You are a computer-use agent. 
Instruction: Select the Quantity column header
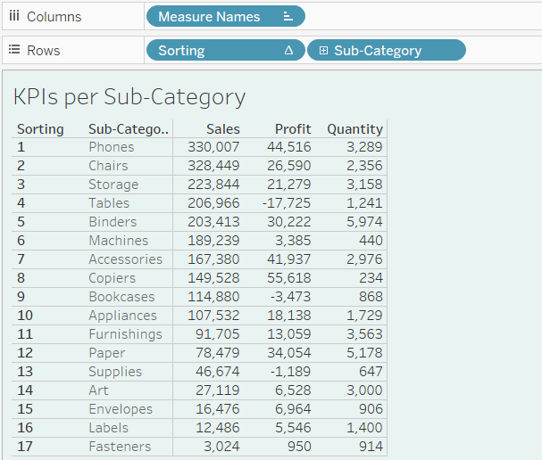pyautogui.click(x=354, y=129)
